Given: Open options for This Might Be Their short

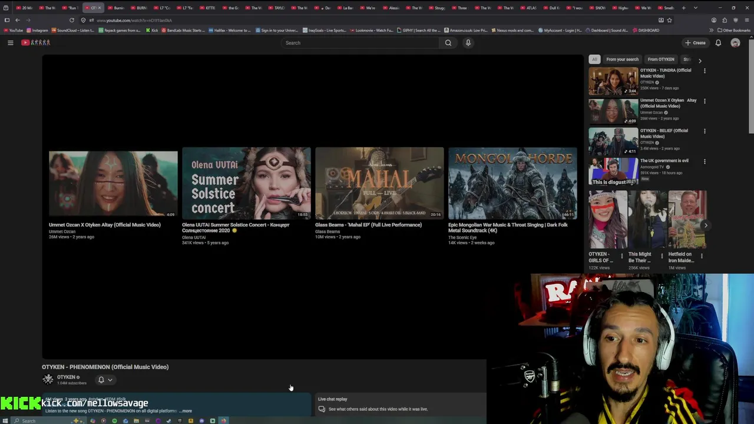Looking at the screenshot, I should click(662, 256).
